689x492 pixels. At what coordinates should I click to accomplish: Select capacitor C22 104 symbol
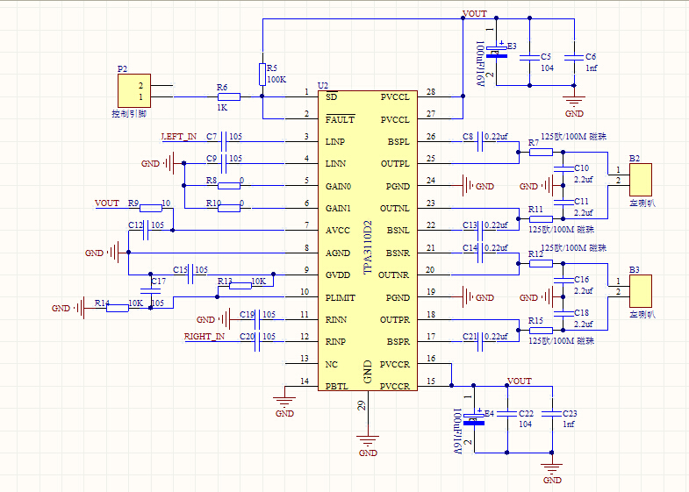(x=507, y=414)
